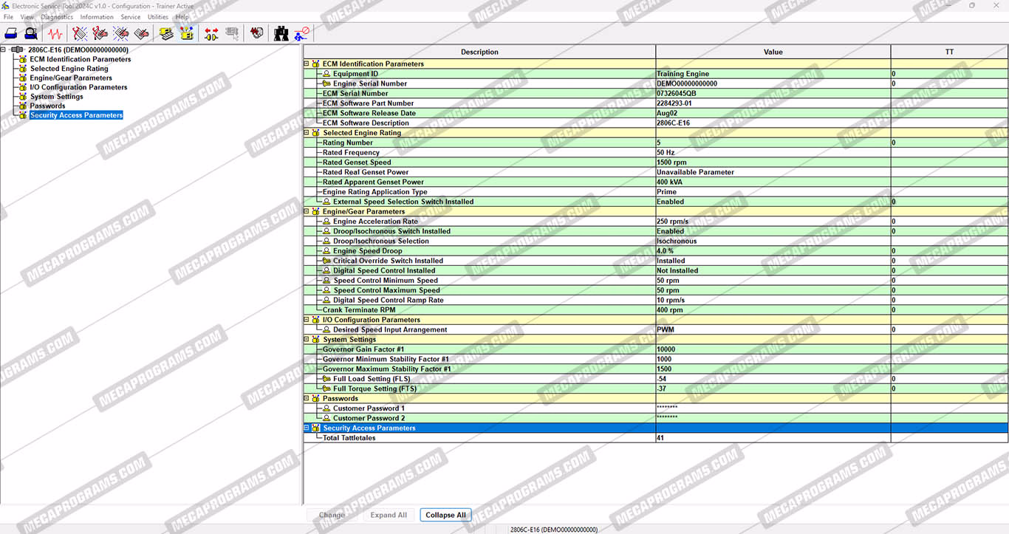
Task: Click the TT column header
Action: coord(949,52)
